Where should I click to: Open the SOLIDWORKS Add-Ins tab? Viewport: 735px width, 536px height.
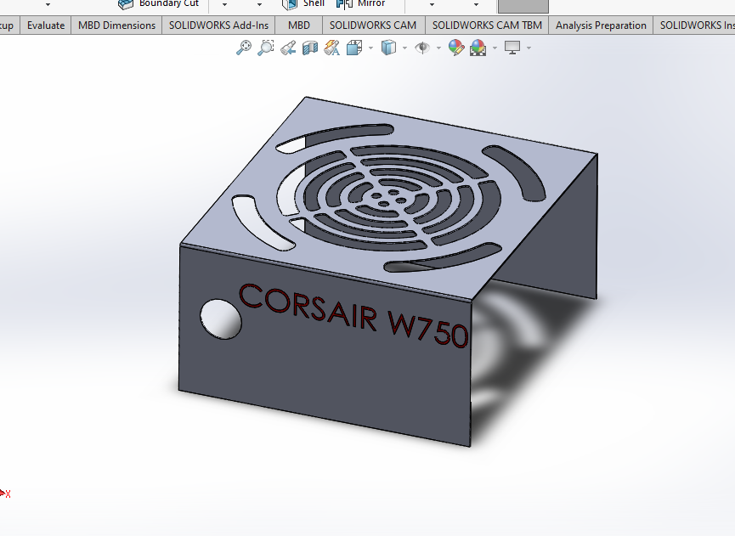[218, 25]
